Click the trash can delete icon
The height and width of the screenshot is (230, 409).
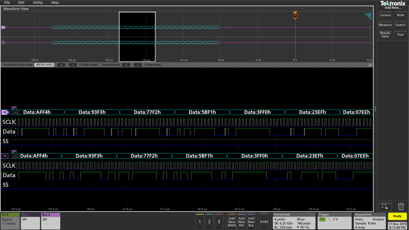point(401,207)
